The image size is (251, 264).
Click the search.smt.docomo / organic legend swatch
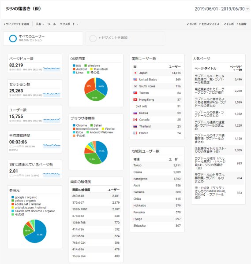click(x=13, y=211)
